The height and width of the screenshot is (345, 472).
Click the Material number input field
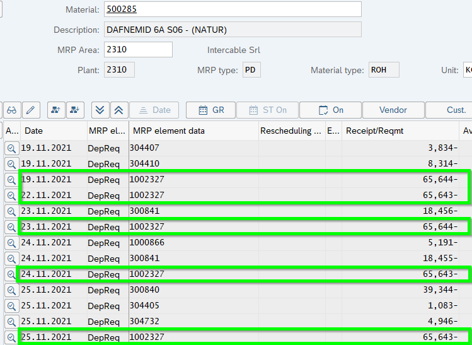pos(231,9)
